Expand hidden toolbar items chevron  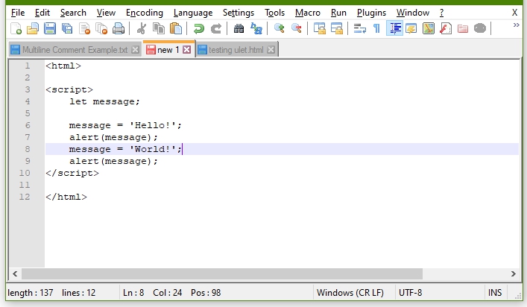(x=516, y=25)
